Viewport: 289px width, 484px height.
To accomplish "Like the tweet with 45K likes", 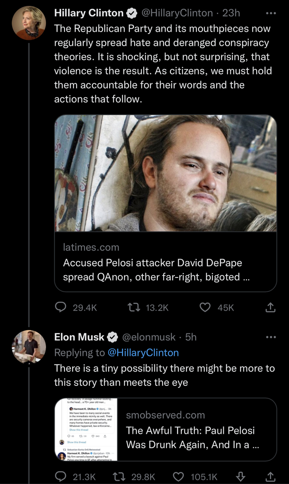I will [204, 307].
